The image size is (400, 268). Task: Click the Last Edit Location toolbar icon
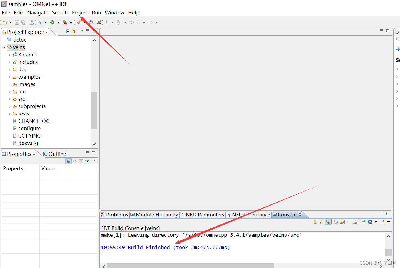[x=131, y=22]
